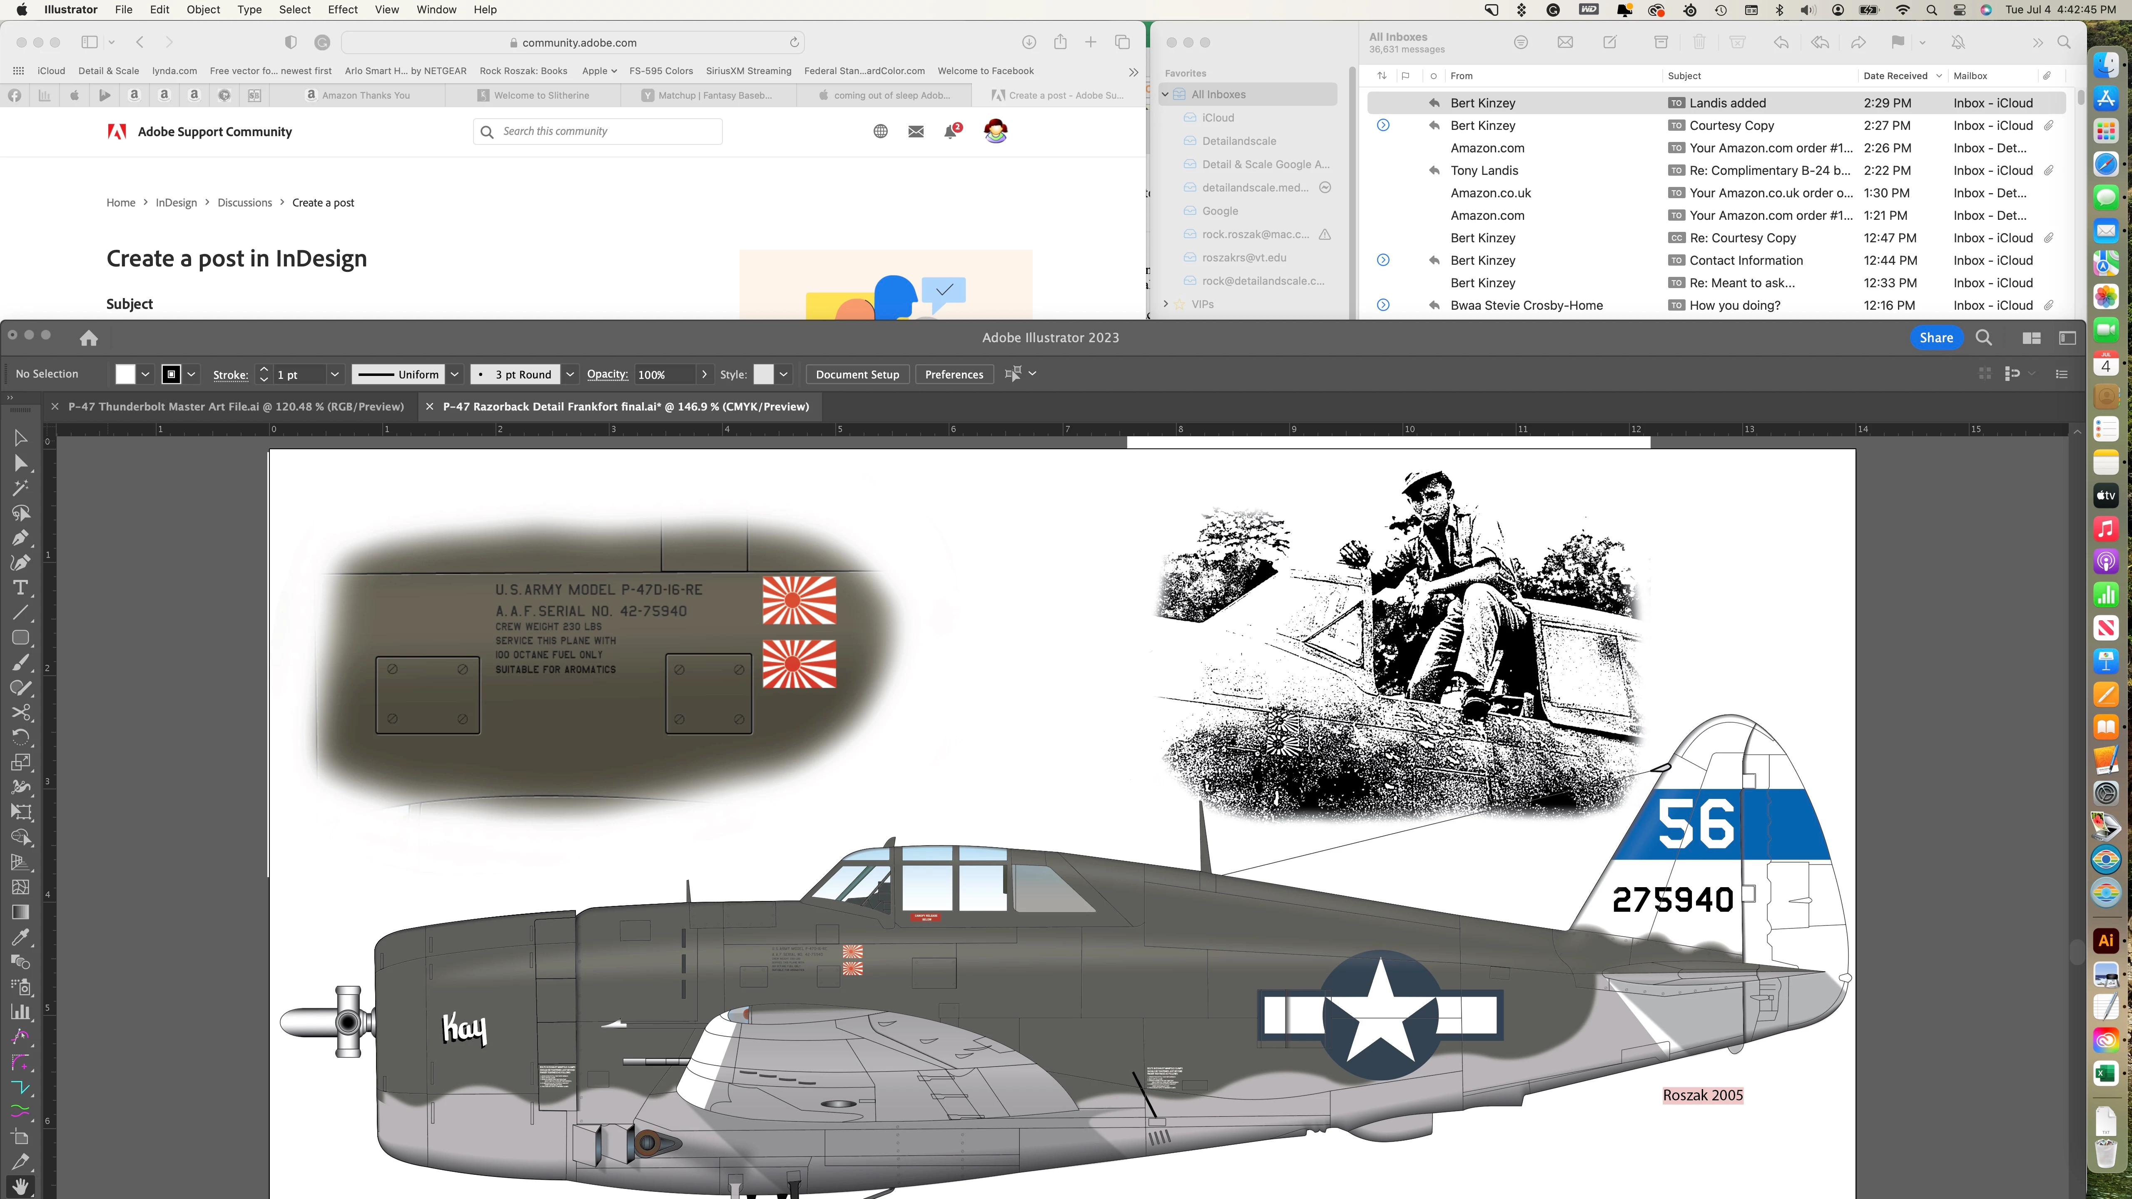Mute notifications with bell-slash icon in Mail
This screenshot has height=1199, width=2132.
(1958, 42)
